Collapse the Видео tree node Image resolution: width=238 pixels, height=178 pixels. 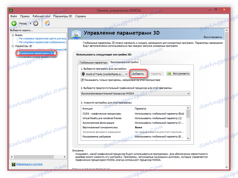coord(13,35)
